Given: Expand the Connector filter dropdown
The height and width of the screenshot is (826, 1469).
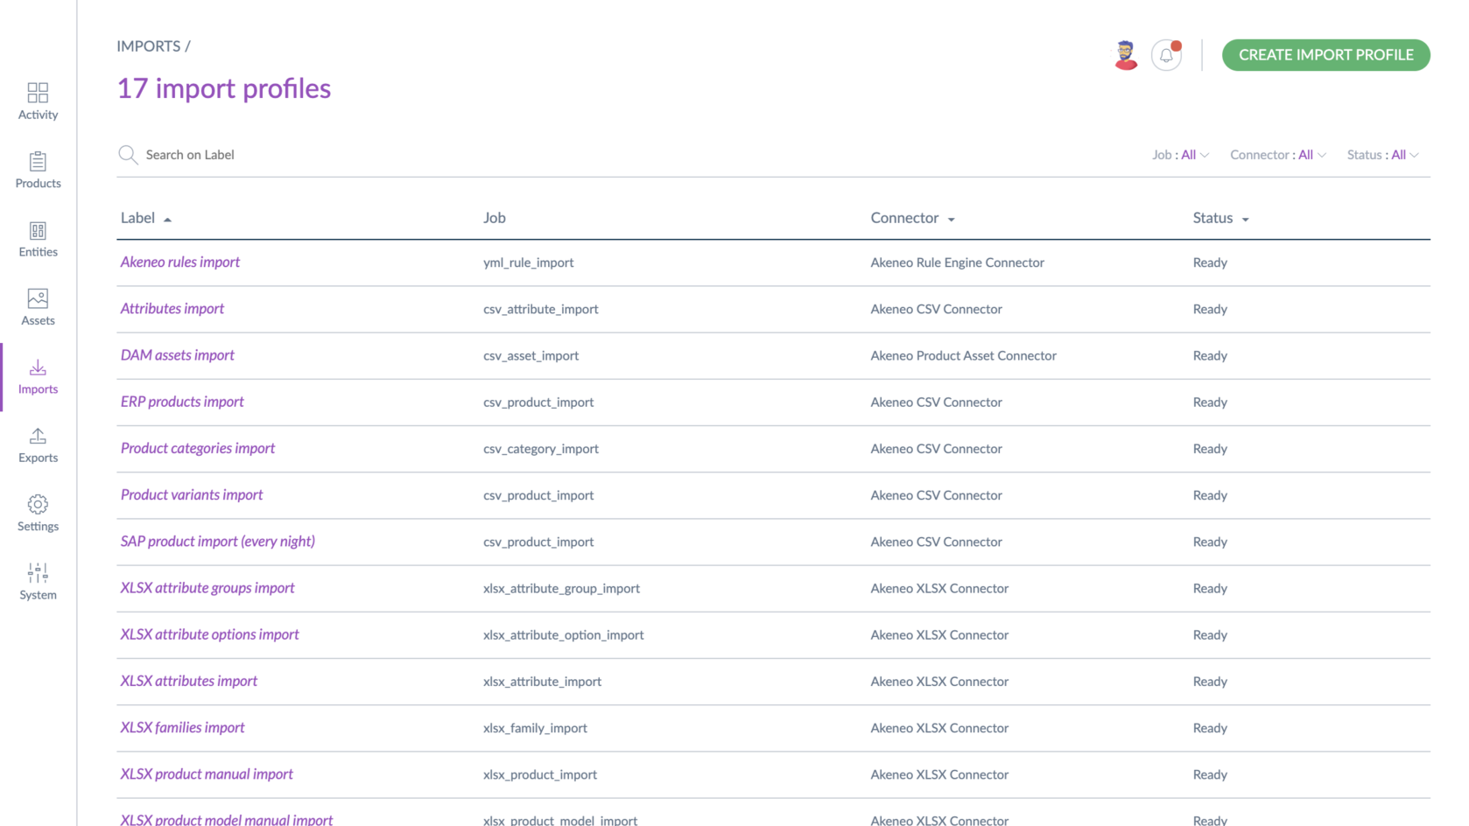Looking at the screenshot, I should click(x=1277, y=155).
